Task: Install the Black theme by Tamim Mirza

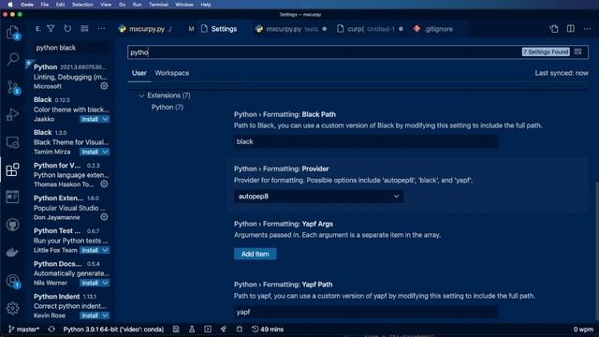Action: tap(90, 152)
